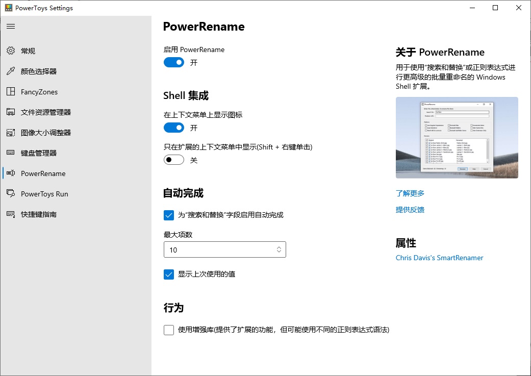Click the 快捷键指南 keyboard icon
531x376 pixels.
[x=11, y=214]
